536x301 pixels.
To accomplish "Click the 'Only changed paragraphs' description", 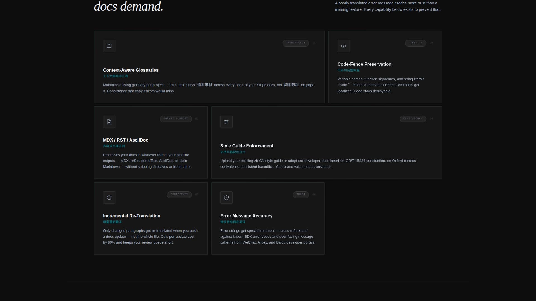I will point(150,237).
